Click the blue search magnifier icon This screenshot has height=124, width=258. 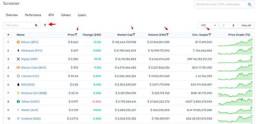click(250, 5)
